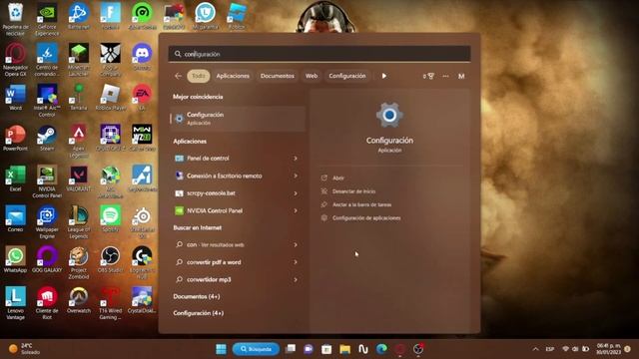Switch to Documentos filter tab

[x=278, y=76]
